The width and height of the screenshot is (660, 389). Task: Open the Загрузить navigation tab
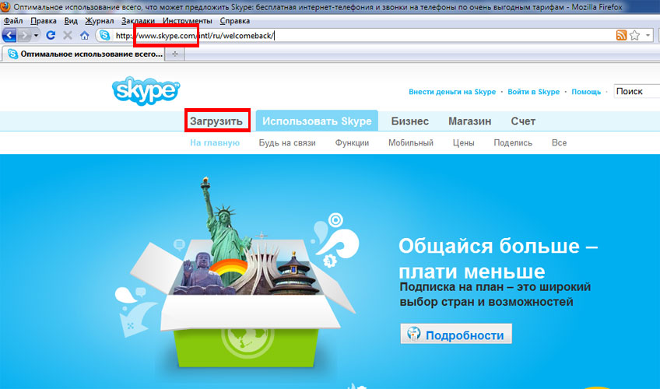coord(216,121)
